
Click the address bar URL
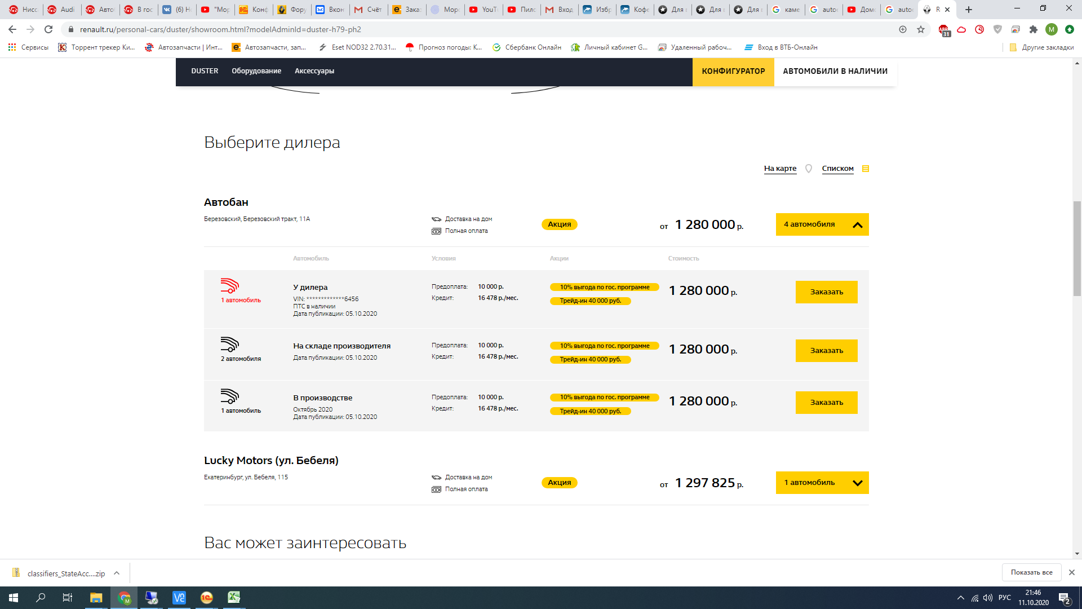pyautogui.click(x=220, y=29)
